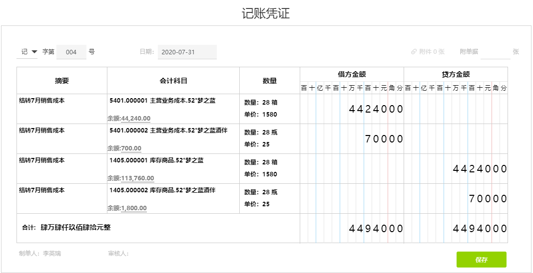Click the 贷方金额 column header
Viewport: 533px width, 273px height.
click(456, 75)
